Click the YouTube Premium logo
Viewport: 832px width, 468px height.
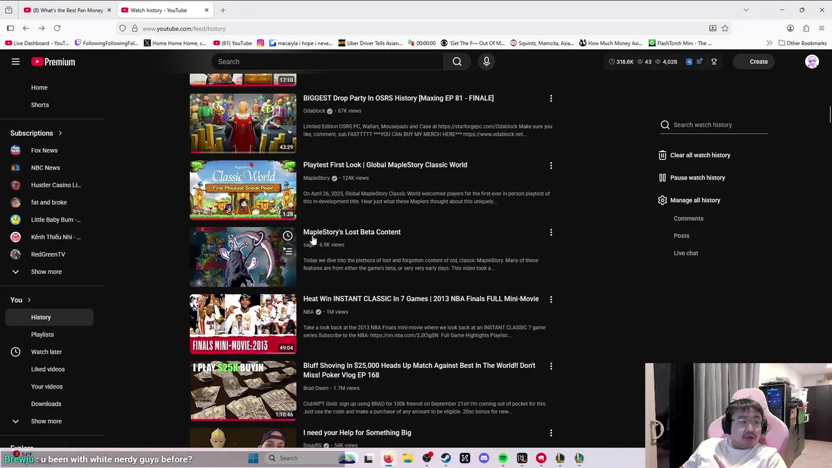tap(53, 62)
